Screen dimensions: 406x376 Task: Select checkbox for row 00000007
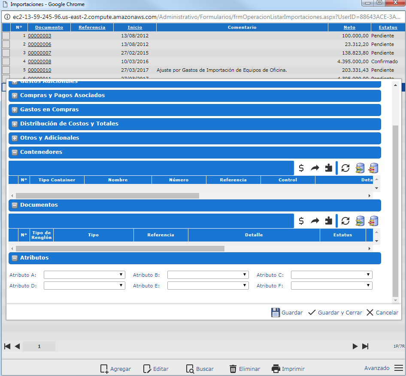6,52
